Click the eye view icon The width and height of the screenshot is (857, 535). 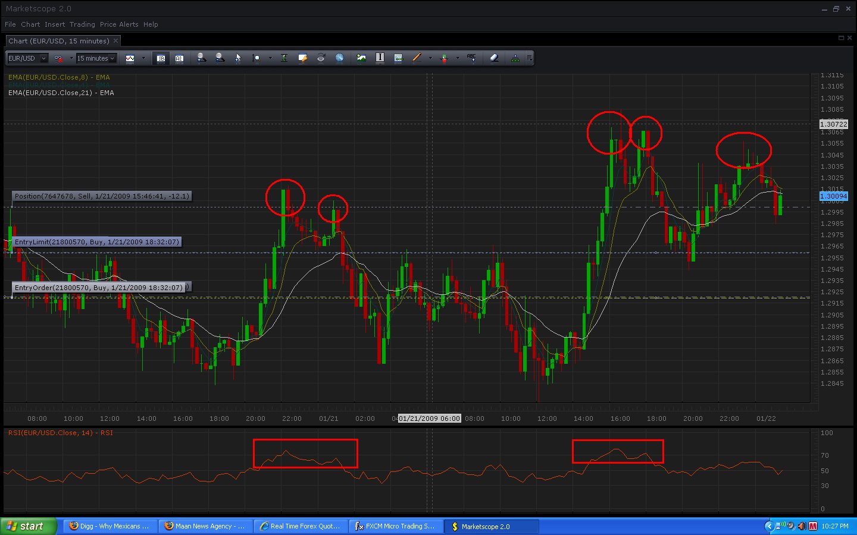pyautogui.click(x=321, y=58)
